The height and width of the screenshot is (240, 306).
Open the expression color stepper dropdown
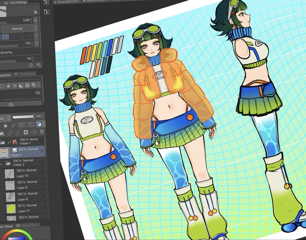pyautogui.click(x=39, y=84)
